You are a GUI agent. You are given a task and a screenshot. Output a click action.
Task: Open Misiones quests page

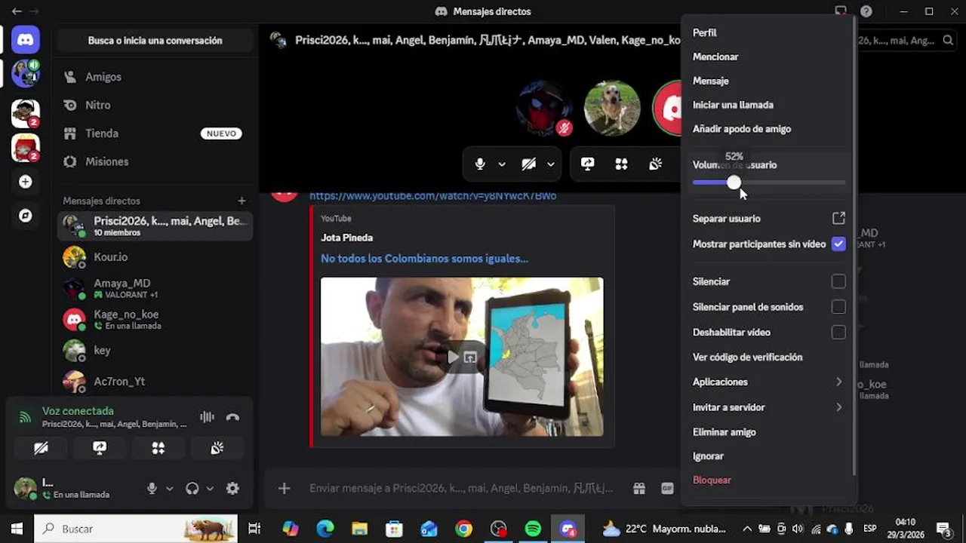point(155,161)
